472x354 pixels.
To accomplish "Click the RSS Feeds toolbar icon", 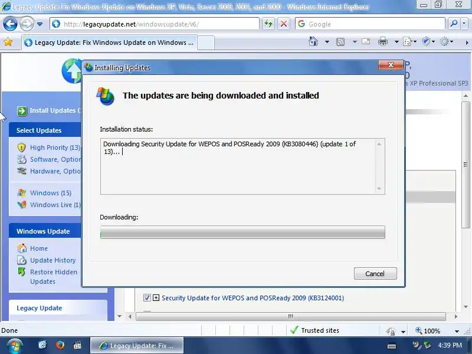I will click(x=340, y=42).
